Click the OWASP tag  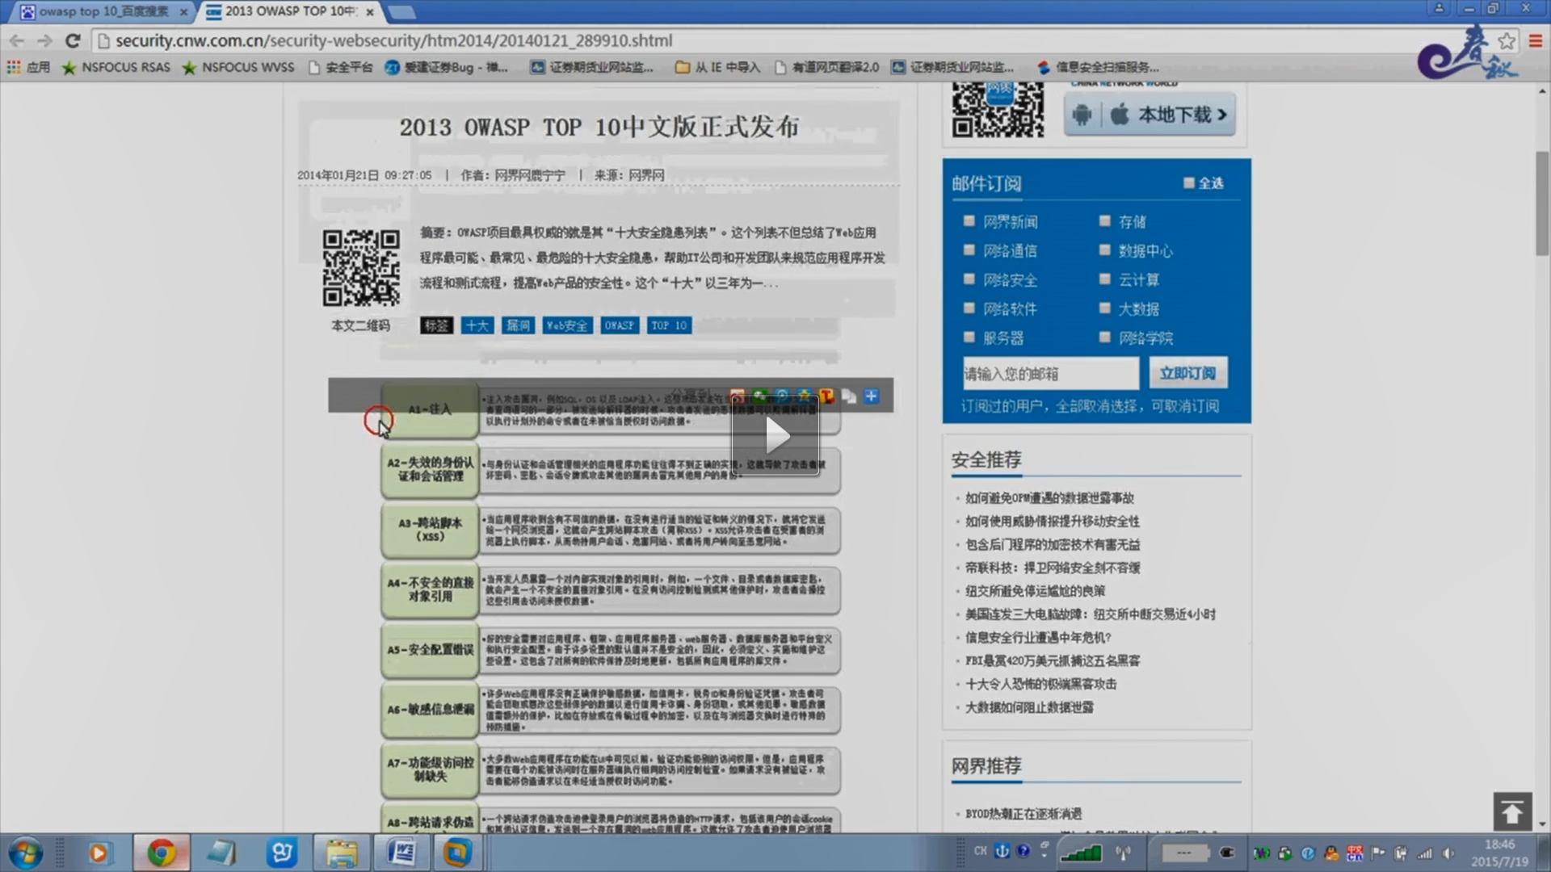pos(620,325)
